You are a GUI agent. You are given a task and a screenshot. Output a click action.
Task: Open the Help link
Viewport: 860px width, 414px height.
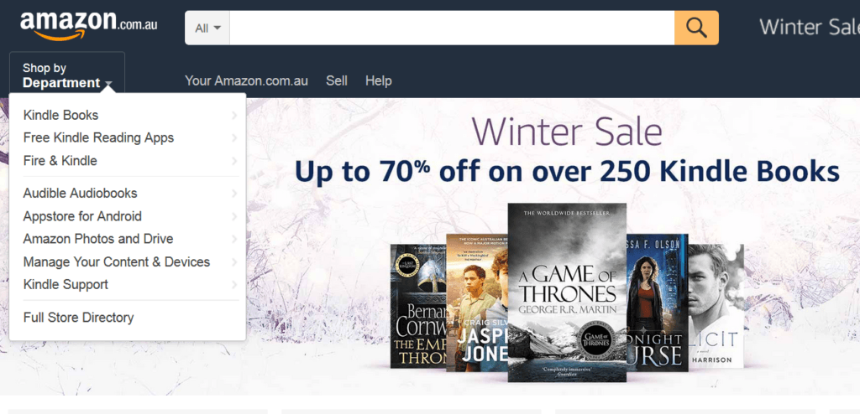click(379, 81)
